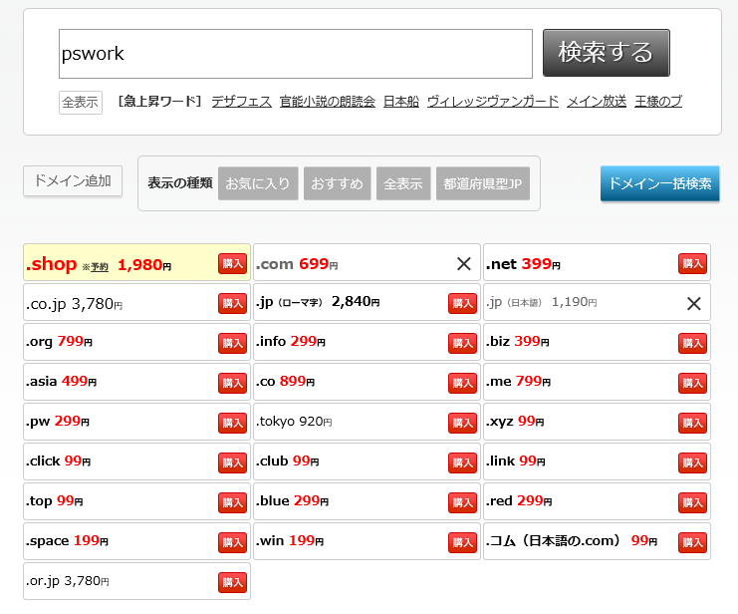Click the 検索する search button
Screen dimensions: 738x614
tap(606, 53)
